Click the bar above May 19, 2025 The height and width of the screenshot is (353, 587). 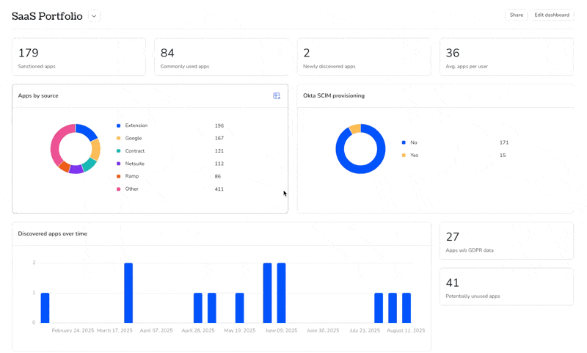(240, 307)
